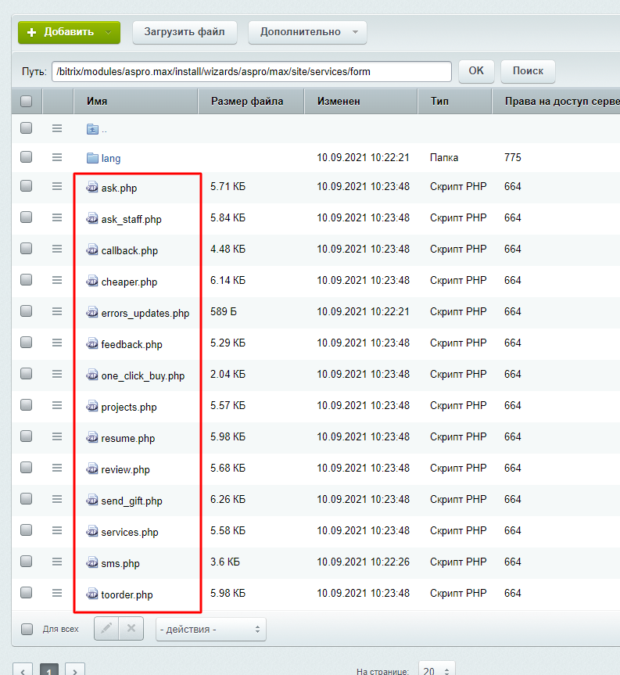Viewport: 620px width, 675px height.
Task: Expand the 'Добавить' dropdown arrow
Action: (x=109, y=32)
